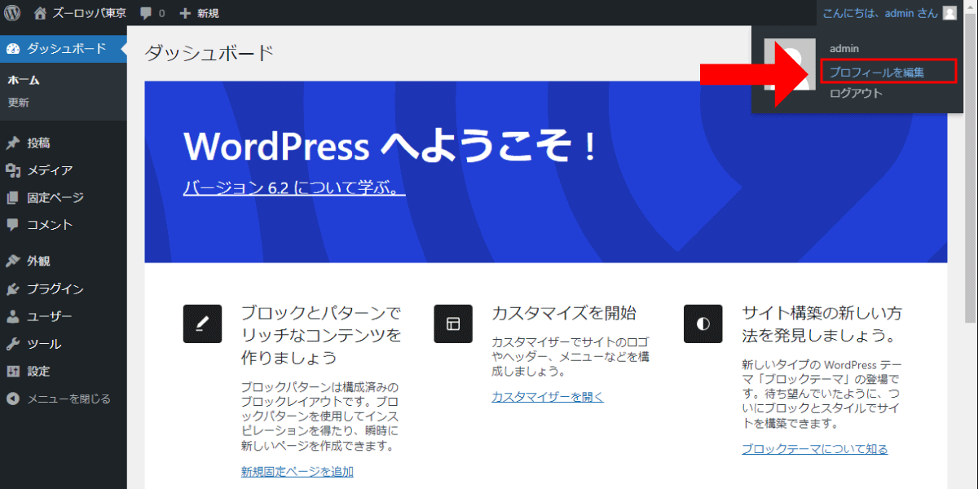Click the ダッシュボード page heading
978x489 pixels.
pos(209,54)
